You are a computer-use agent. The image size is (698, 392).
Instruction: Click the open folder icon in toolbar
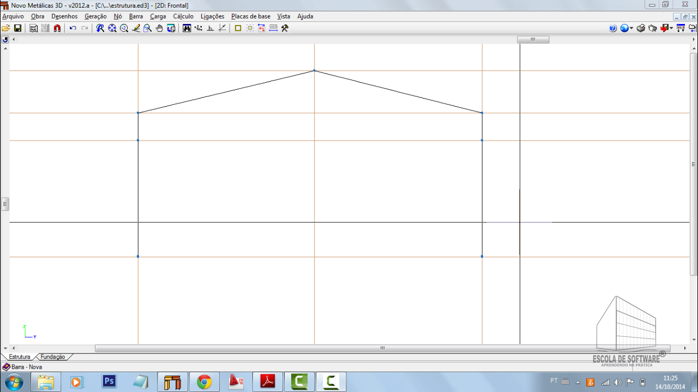click(6, 28)
